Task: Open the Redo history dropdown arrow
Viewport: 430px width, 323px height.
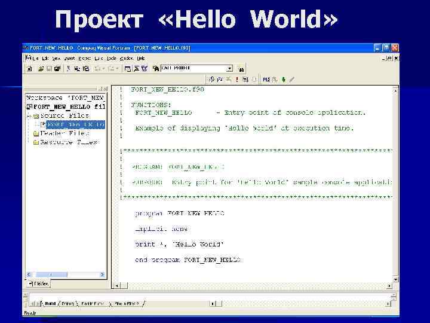Action: tap(117, 69)
